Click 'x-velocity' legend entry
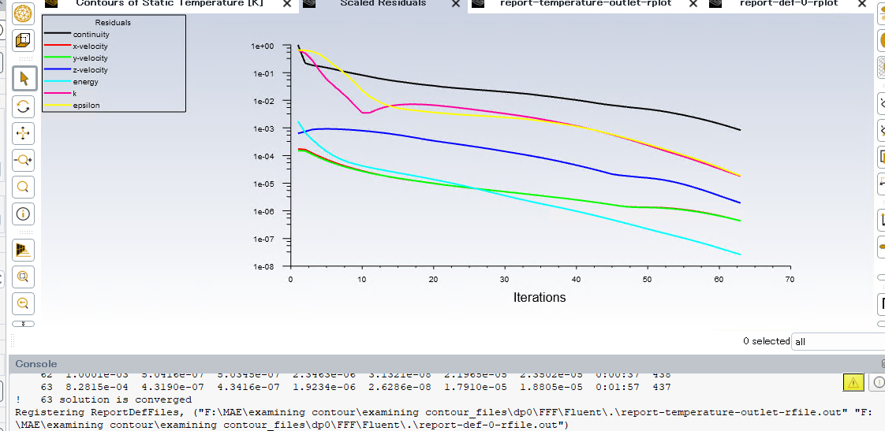 point(90,46)
